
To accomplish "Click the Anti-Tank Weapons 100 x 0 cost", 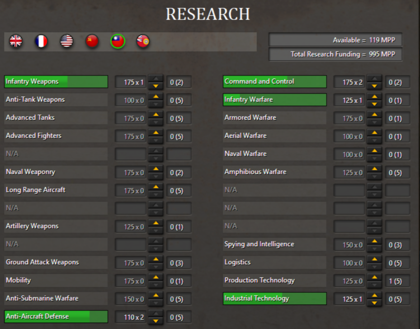I will point(131,100).
